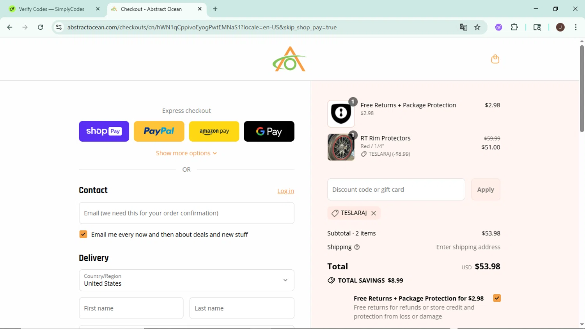Click the Subtotal · 2 items label

(x=351, y=233)
